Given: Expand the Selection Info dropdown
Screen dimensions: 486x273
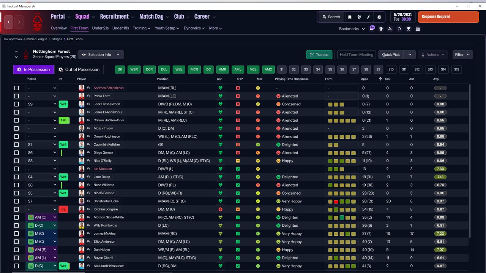Looking at the screenshot, I should [101, 55].
